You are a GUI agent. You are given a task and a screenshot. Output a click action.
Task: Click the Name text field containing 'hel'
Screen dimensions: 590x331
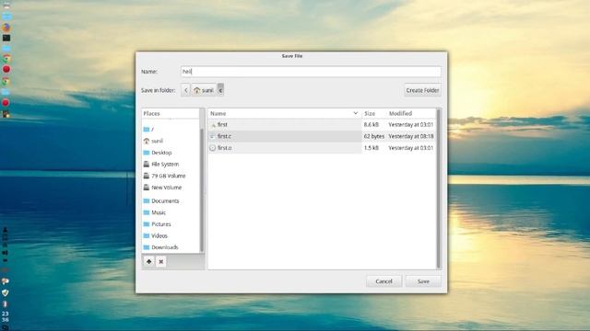coord(311,72)
